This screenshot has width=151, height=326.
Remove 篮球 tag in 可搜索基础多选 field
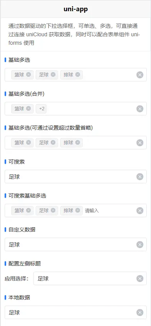click(x=28, y=210)
